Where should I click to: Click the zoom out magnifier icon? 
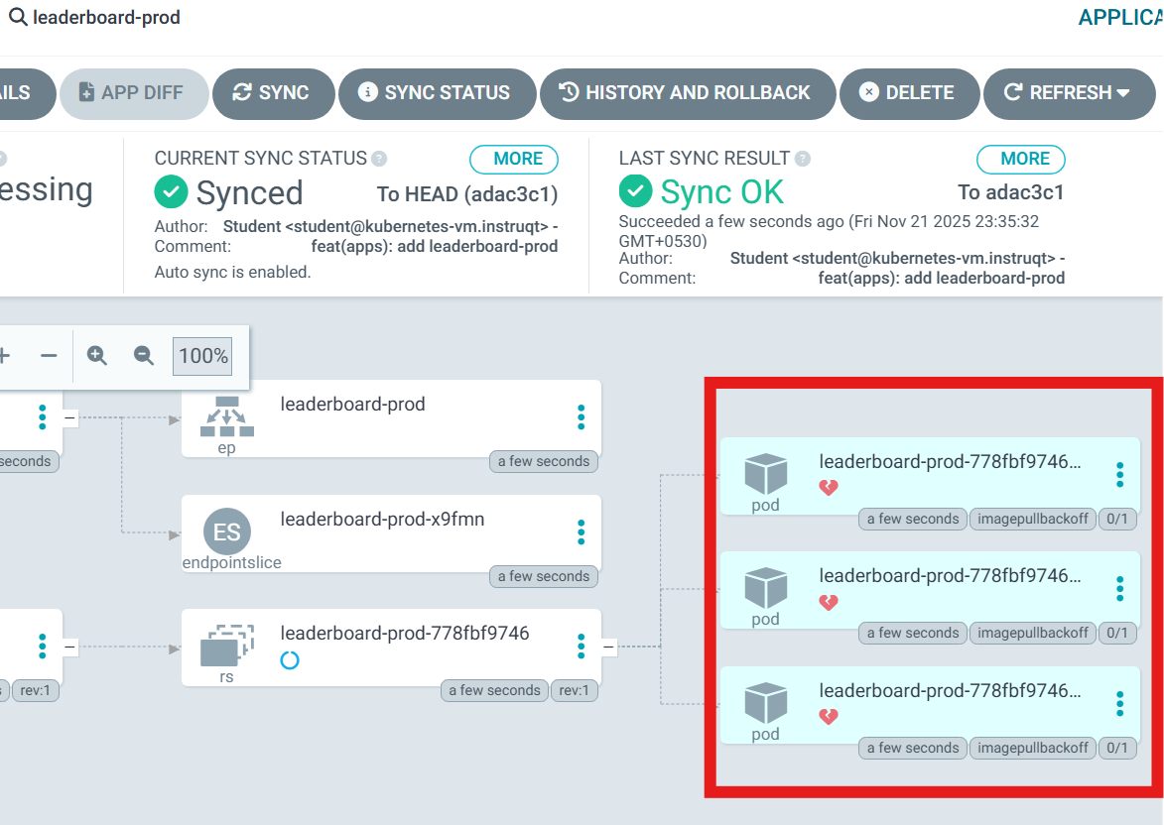click(x=143, y=355)
